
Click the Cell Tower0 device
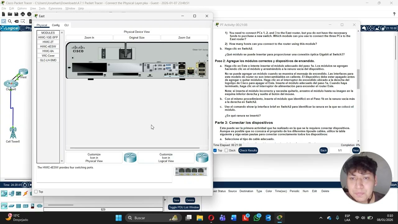(x=13, y=134)
